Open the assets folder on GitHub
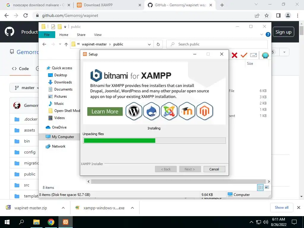This screenshot has width=304, height=228. pyautogui.click(x=29, y=130)
